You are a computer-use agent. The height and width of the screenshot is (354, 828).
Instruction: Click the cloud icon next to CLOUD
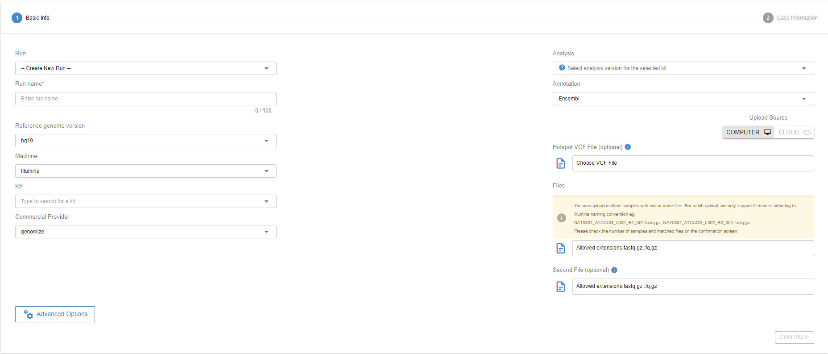807,132
